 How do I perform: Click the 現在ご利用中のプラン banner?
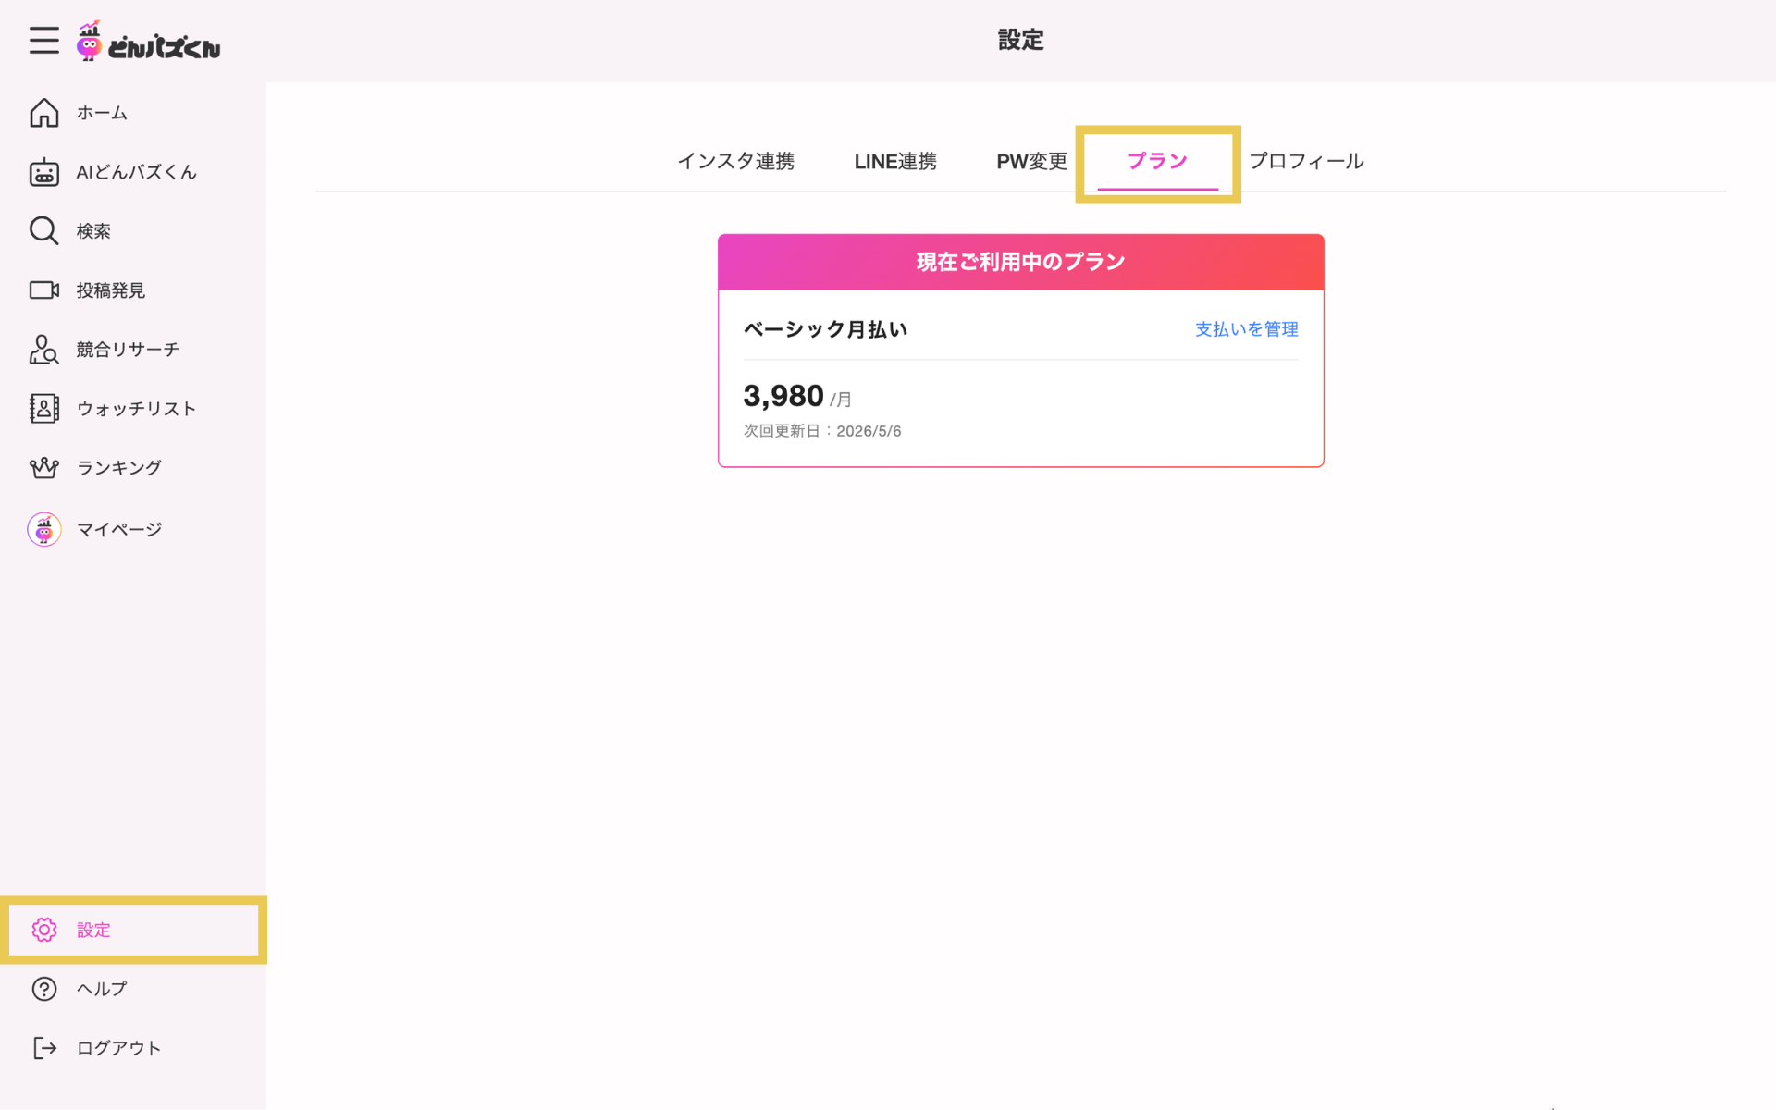coord(1020,262)
